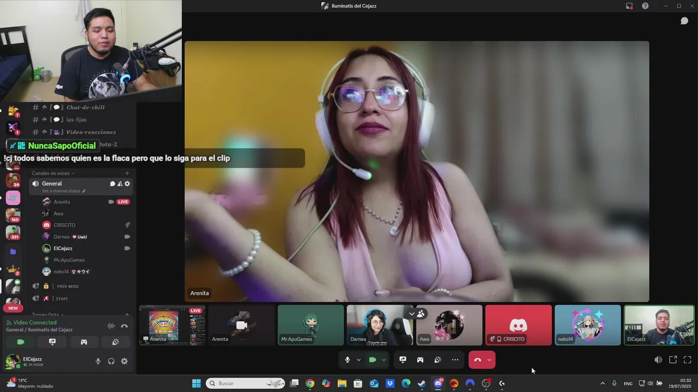The width and height of the screenshot is (698, 392).
Task: Share screen from Video Connected panel
Action: coord(52,342)
